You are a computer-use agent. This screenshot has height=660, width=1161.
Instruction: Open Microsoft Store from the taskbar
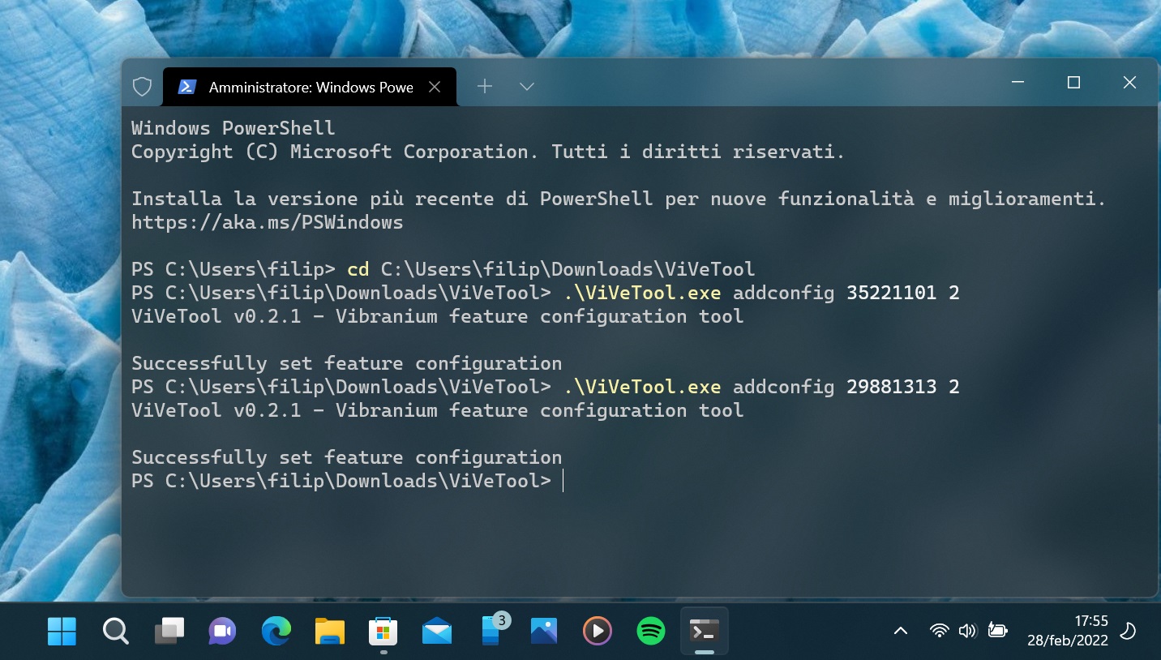pyautogui.click(x=383, y=631)
